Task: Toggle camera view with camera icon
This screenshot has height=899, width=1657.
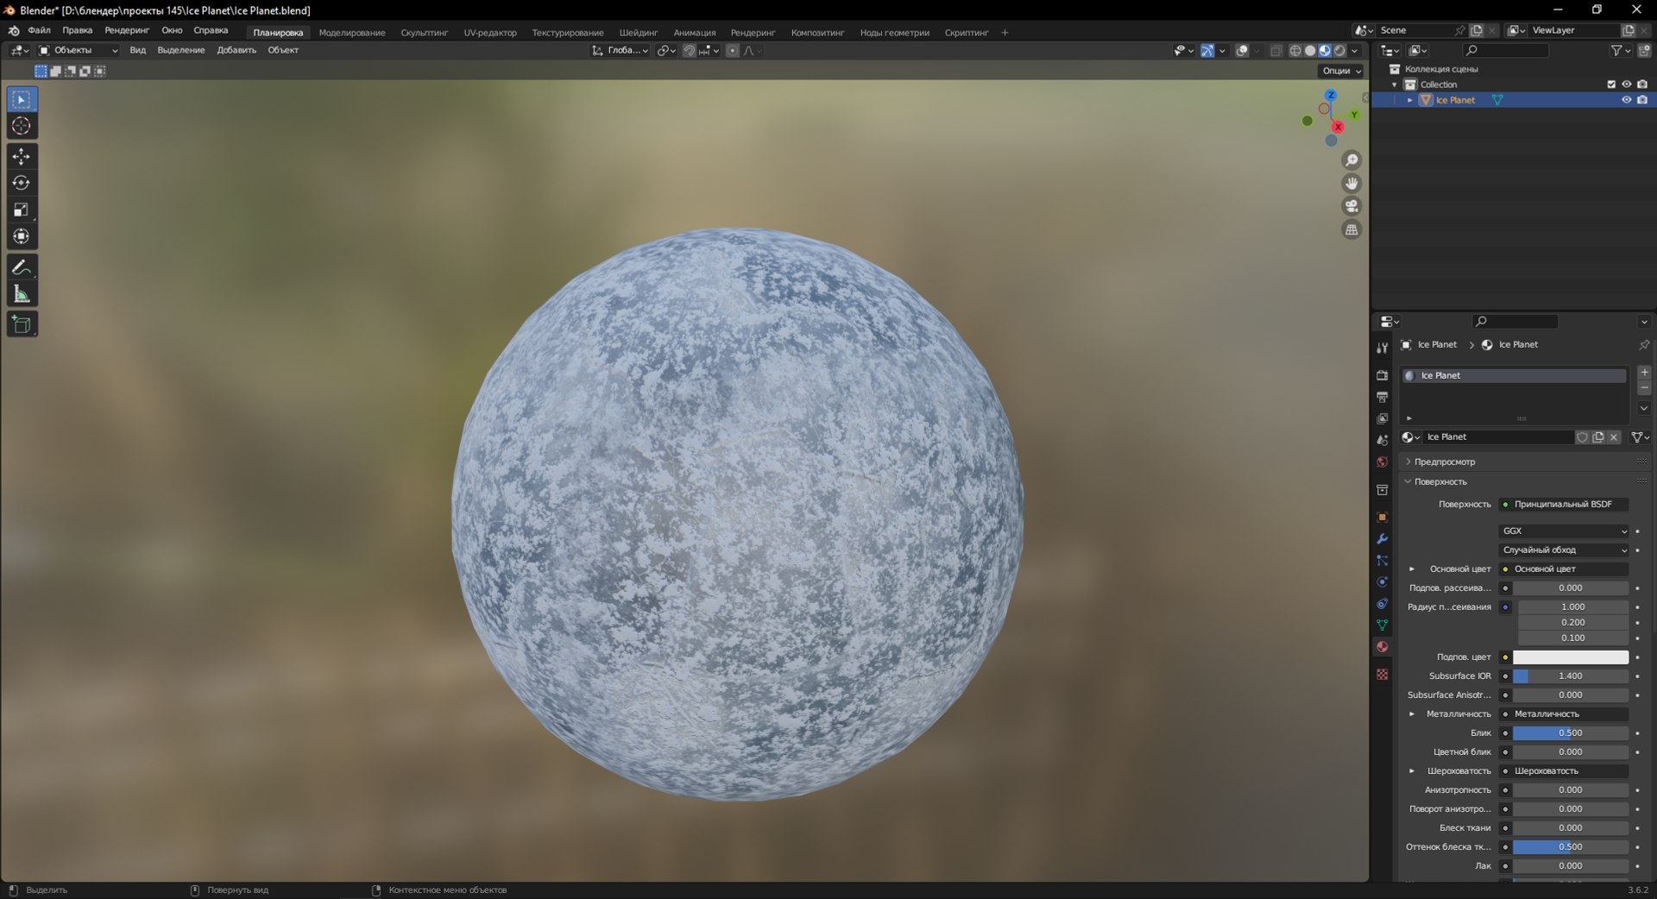Action: 1351,206
